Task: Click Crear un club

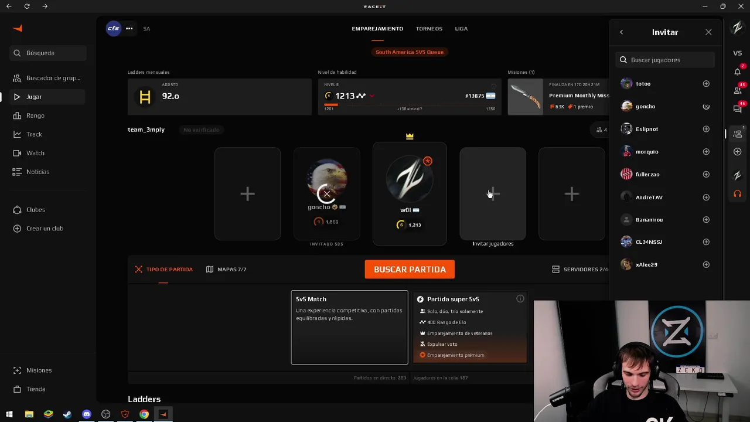Action: coord(48,229)
